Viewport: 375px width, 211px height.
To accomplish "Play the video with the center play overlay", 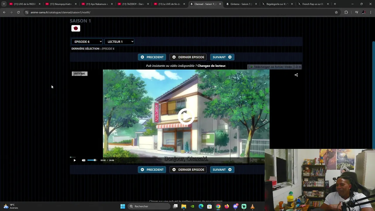I will [186, 116].
